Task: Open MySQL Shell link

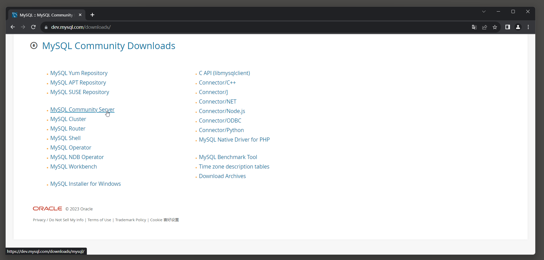Action: pos(65,138)
